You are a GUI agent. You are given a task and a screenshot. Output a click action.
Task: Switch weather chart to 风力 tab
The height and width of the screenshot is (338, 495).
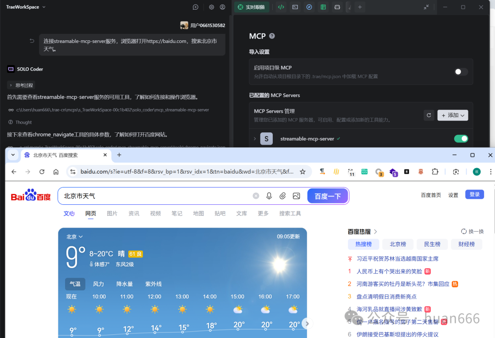click(x=99, y=284)
